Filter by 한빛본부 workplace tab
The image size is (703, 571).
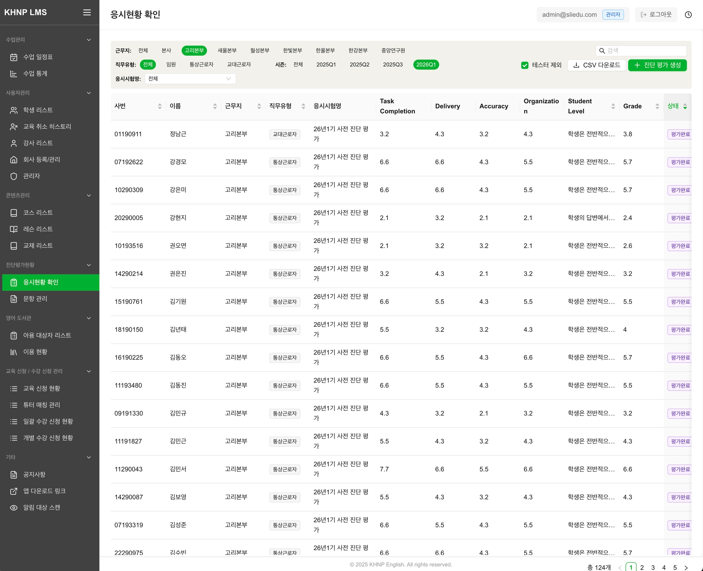point(292,50)
